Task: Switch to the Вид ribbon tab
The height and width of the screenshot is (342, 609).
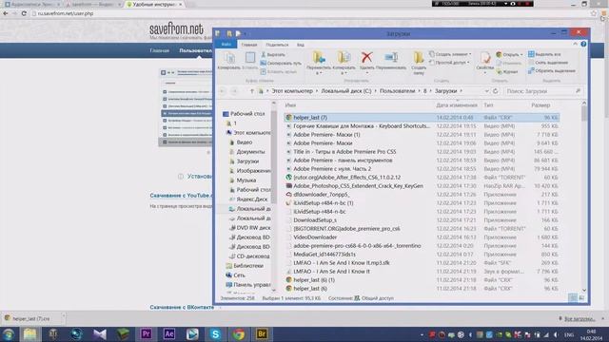Action: pos(301,45)
